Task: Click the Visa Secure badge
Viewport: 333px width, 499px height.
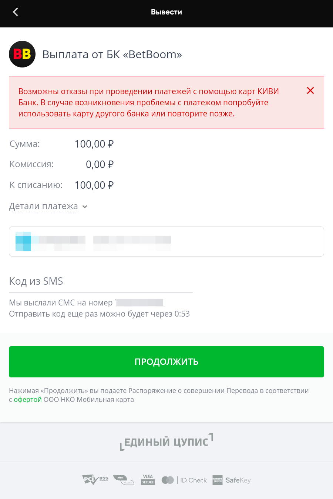Action: (148, 480)
